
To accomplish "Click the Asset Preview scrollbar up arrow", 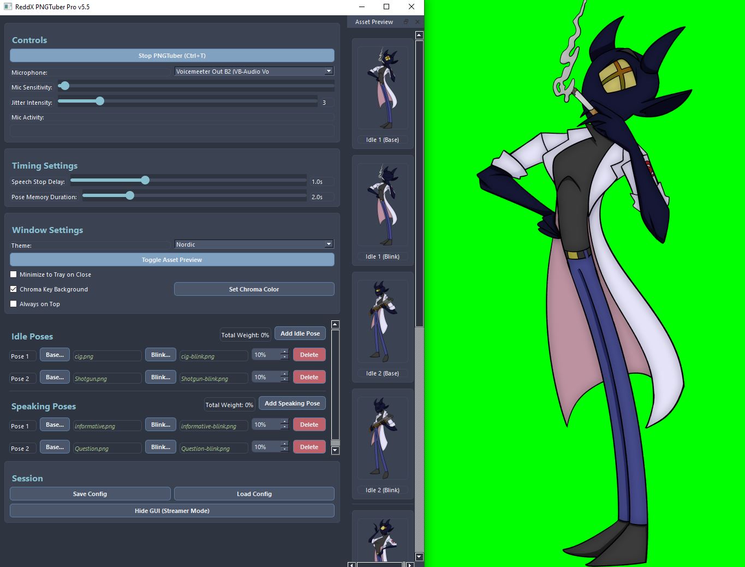I will click(x=419, y=35).
